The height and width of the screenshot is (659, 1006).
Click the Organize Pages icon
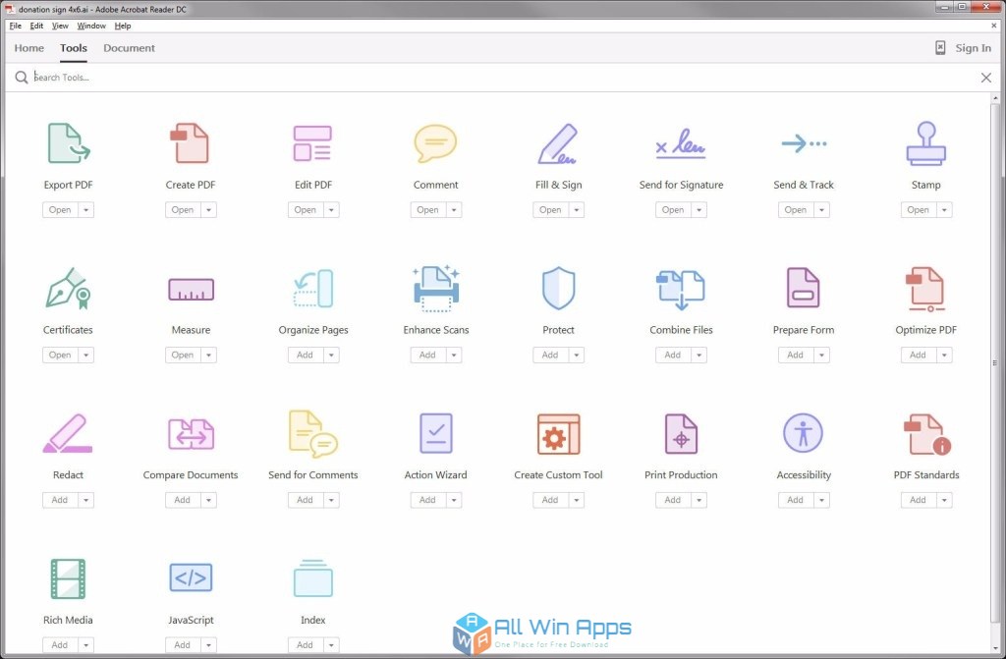tap(313, 289)
